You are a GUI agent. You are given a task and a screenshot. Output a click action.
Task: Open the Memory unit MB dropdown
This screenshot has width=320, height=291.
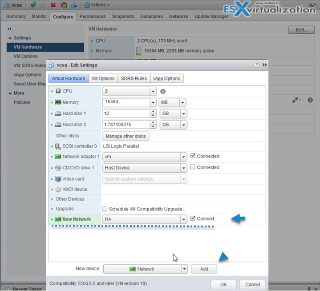pyautogui.click(x=182, y=102)
